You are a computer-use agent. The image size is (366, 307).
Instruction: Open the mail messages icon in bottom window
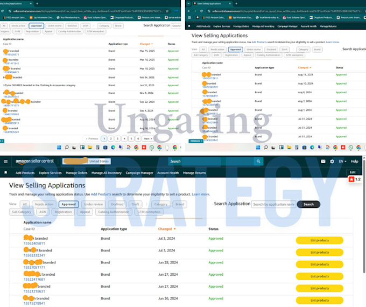point(323,161)
